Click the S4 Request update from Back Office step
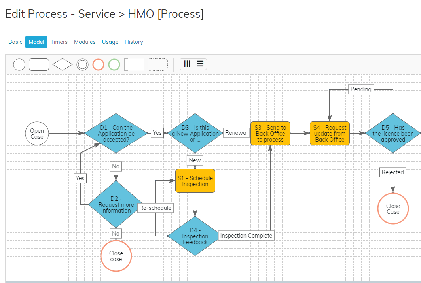Image resolution: width=421 pixels, height=283 pixels. (330, 134)
